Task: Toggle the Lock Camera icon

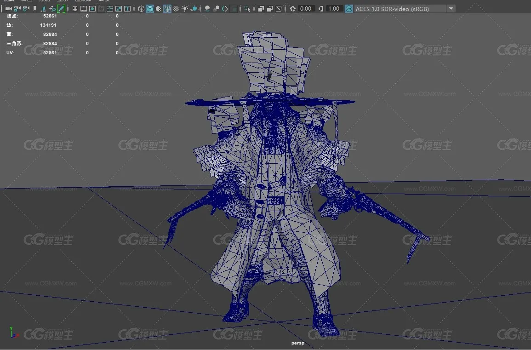Action: click(x=17, y=9)
